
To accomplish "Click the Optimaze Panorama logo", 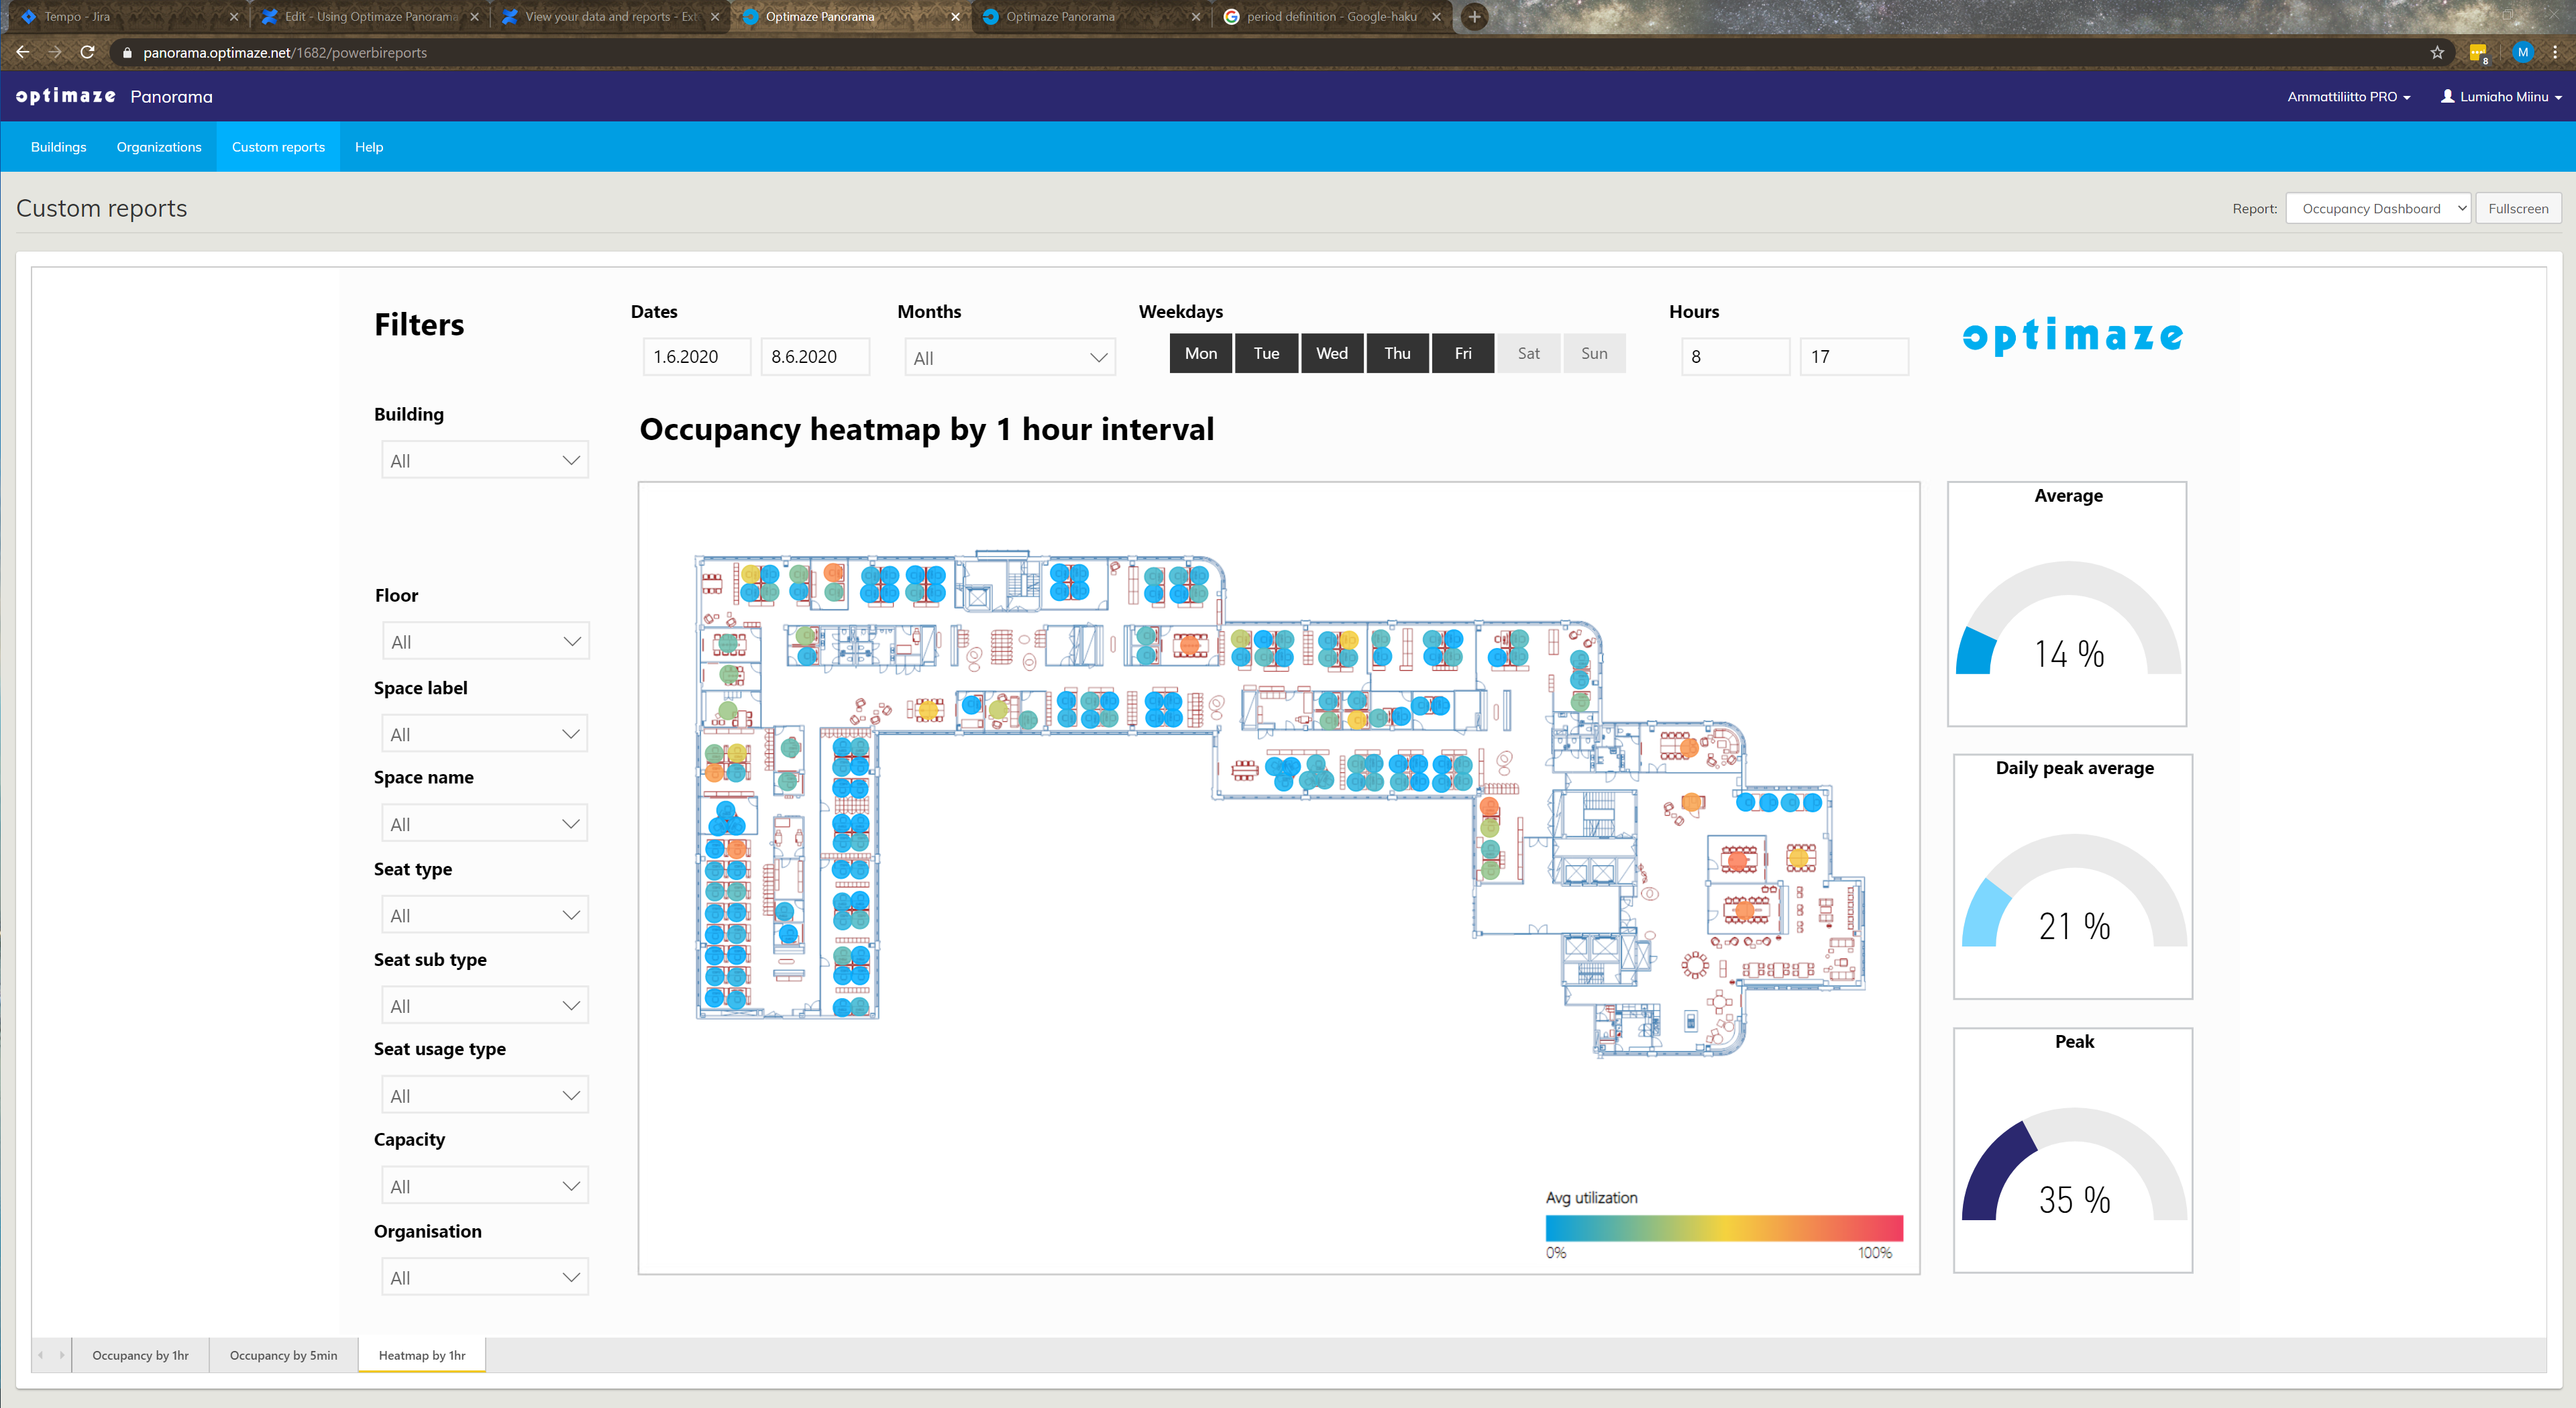I will coord(114,96).
